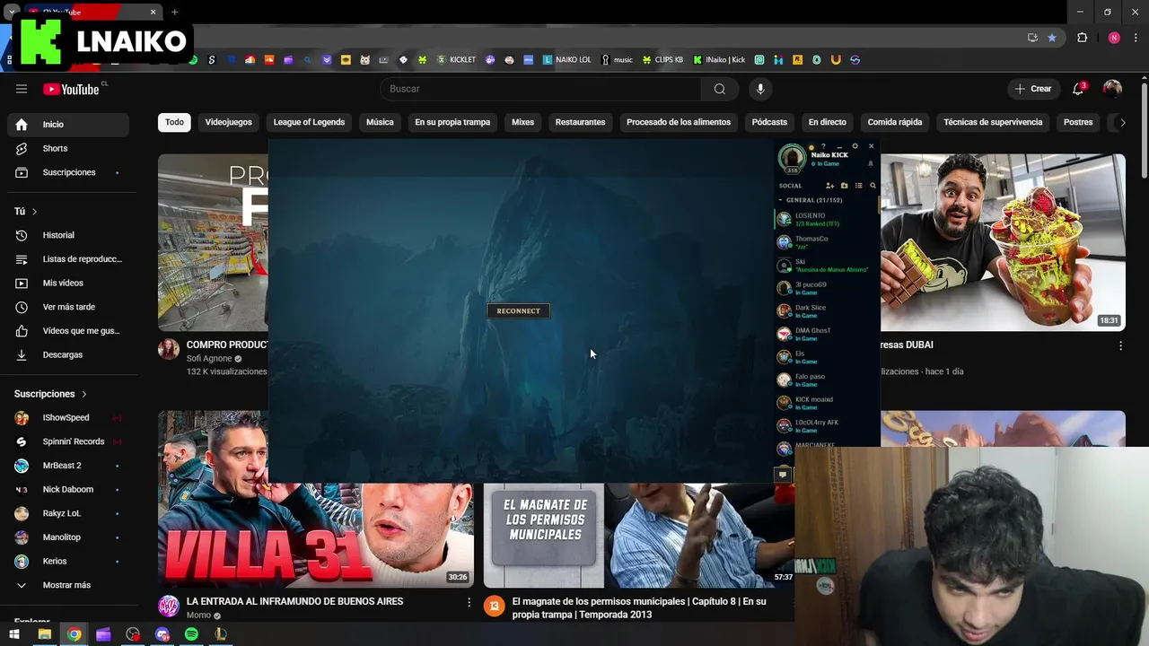Select the Pódcasts filter chip
Screen dimensions: 1149x646
point(769,122)
